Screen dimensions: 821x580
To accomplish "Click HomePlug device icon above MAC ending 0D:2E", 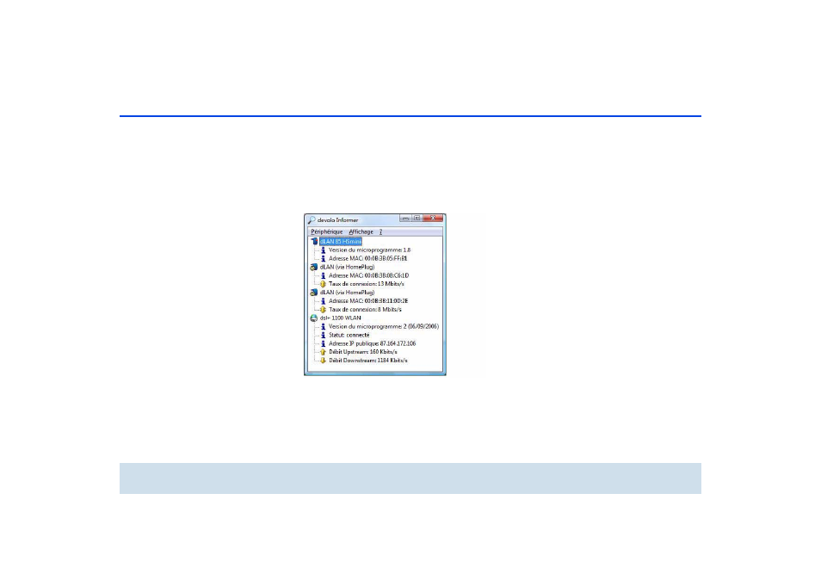I will click(314, 293).
